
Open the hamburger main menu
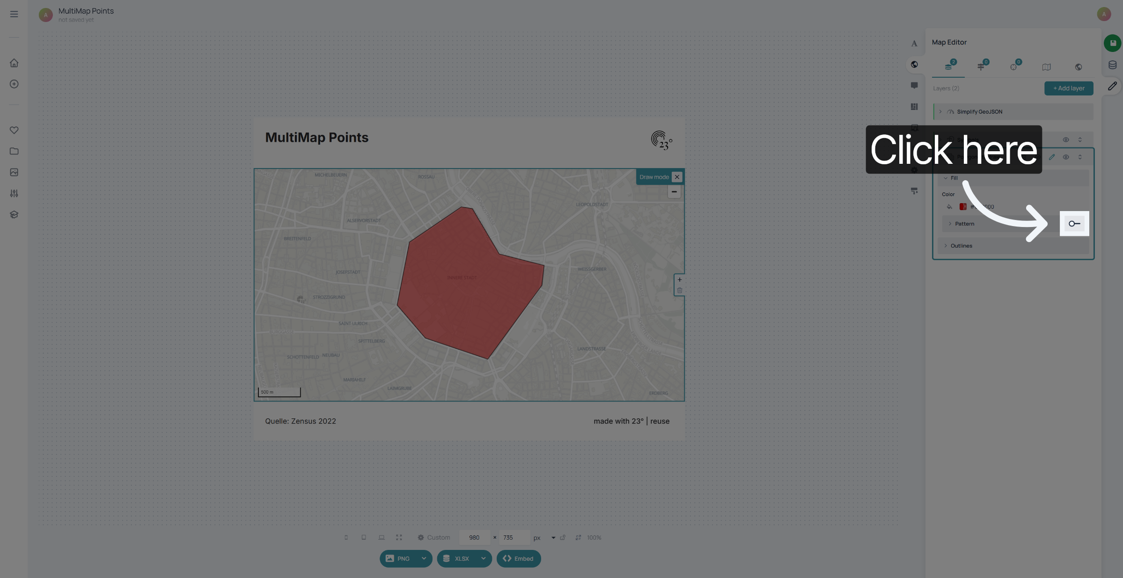pos(14,14)
